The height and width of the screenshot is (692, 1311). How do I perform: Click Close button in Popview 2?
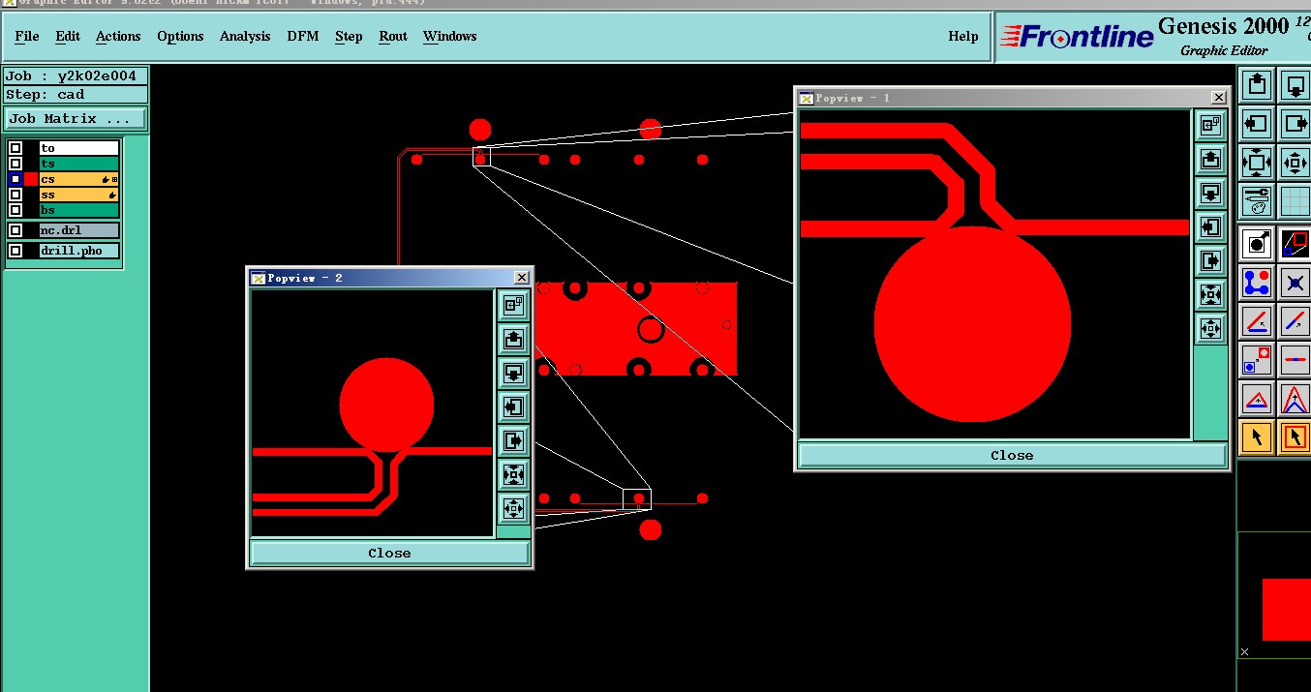(389, 553)
